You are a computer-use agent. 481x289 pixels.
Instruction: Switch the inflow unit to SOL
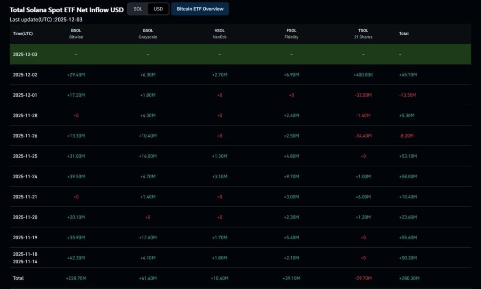click(138, 9)
